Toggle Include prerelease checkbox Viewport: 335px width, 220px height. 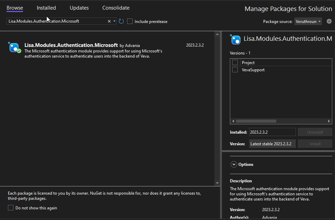click(130, 21)
